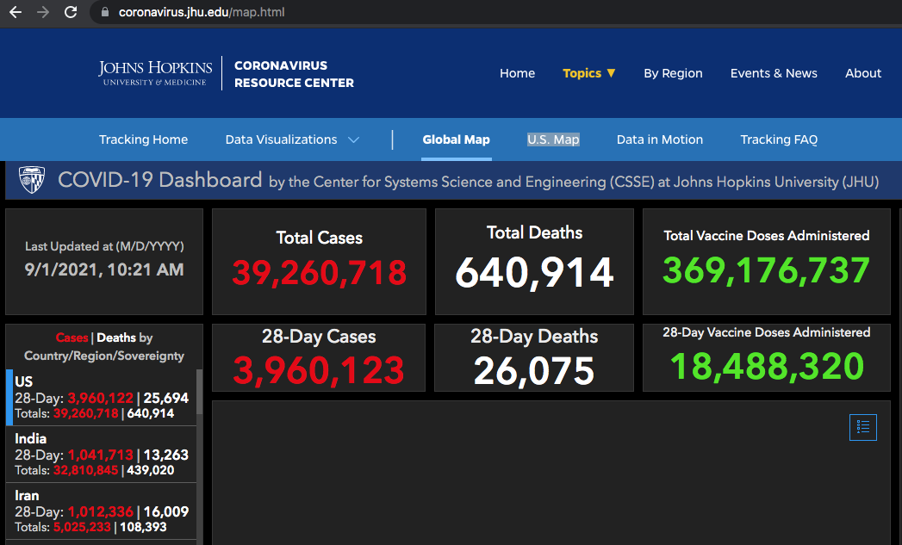Toggle the map legend list icon
Viewport: 902px width, 545px height.
coord(863,427)
